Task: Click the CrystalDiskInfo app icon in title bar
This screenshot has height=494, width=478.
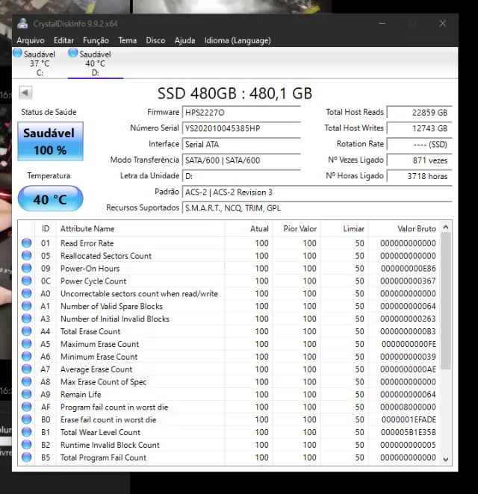Action: coord(22,24)
